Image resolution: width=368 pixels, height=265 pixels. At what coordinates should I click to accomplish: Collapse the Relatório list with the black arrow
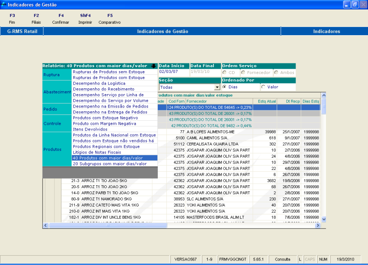click(x=153, y=66)
